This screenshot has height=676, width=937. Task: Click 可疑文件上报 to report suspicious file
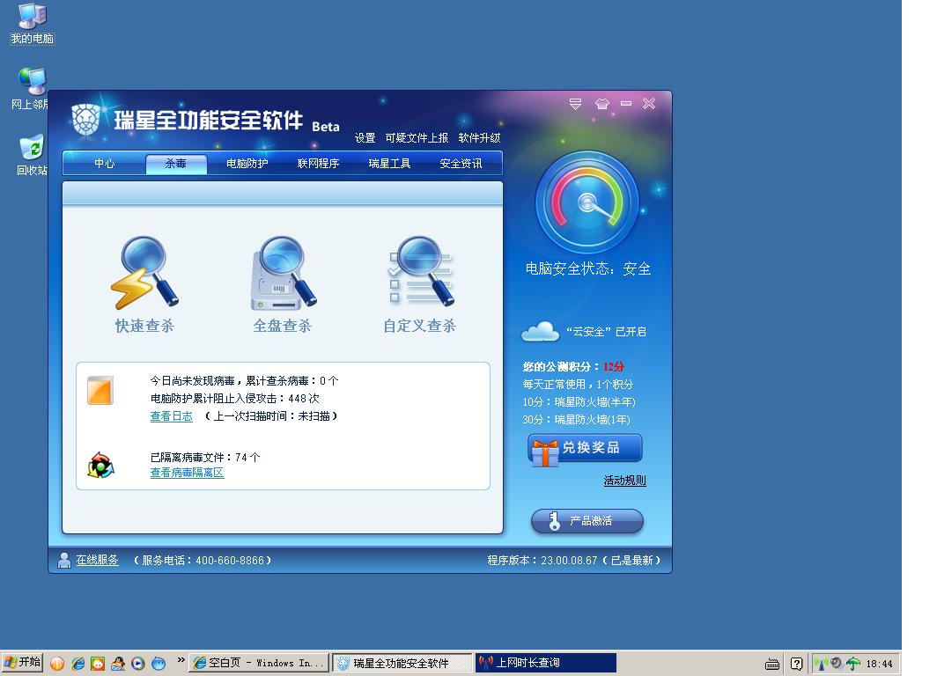pyautogui.click(x=417, y=138)
